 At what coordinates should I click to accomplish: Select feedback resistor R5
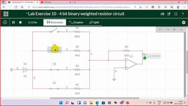(126, 51)
